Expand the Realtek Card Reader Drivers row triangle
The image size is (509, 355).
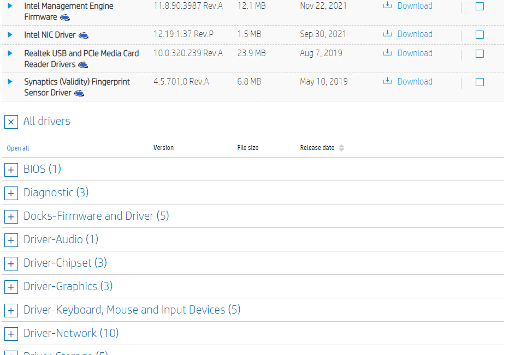(10, 53)
